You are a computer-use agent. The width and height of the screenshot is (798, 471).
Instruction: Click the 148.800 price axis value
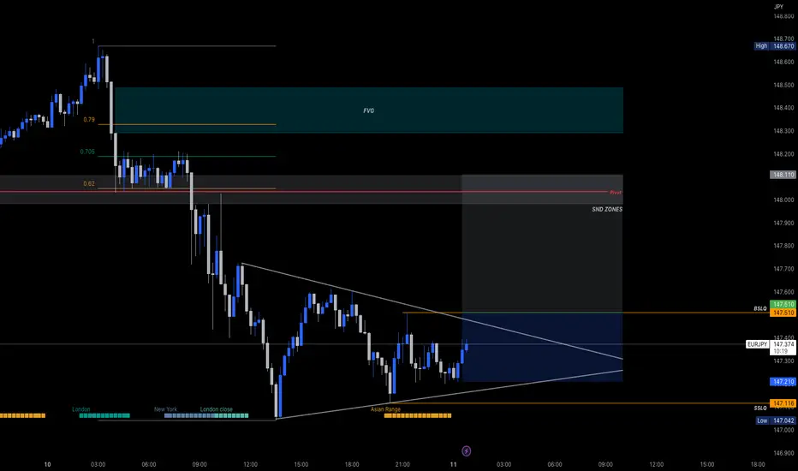pyautogui.click(x=783, y=16)
